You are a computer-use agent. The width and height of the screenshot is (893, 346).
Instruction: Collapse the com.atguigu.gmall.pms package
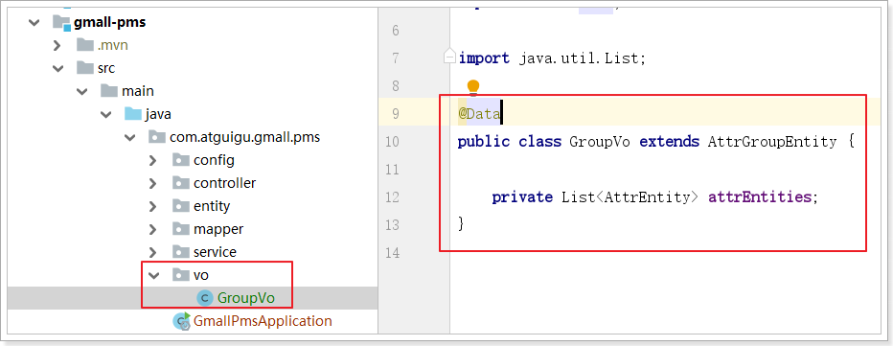[x=130, y=137]
